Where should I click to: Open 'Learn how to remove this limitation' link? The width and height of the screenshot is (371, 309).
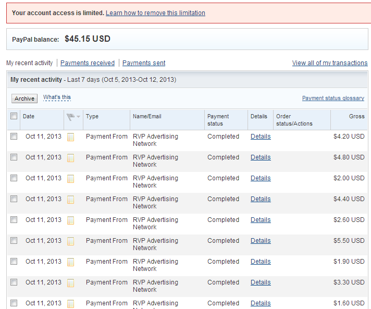pos(155,13)
